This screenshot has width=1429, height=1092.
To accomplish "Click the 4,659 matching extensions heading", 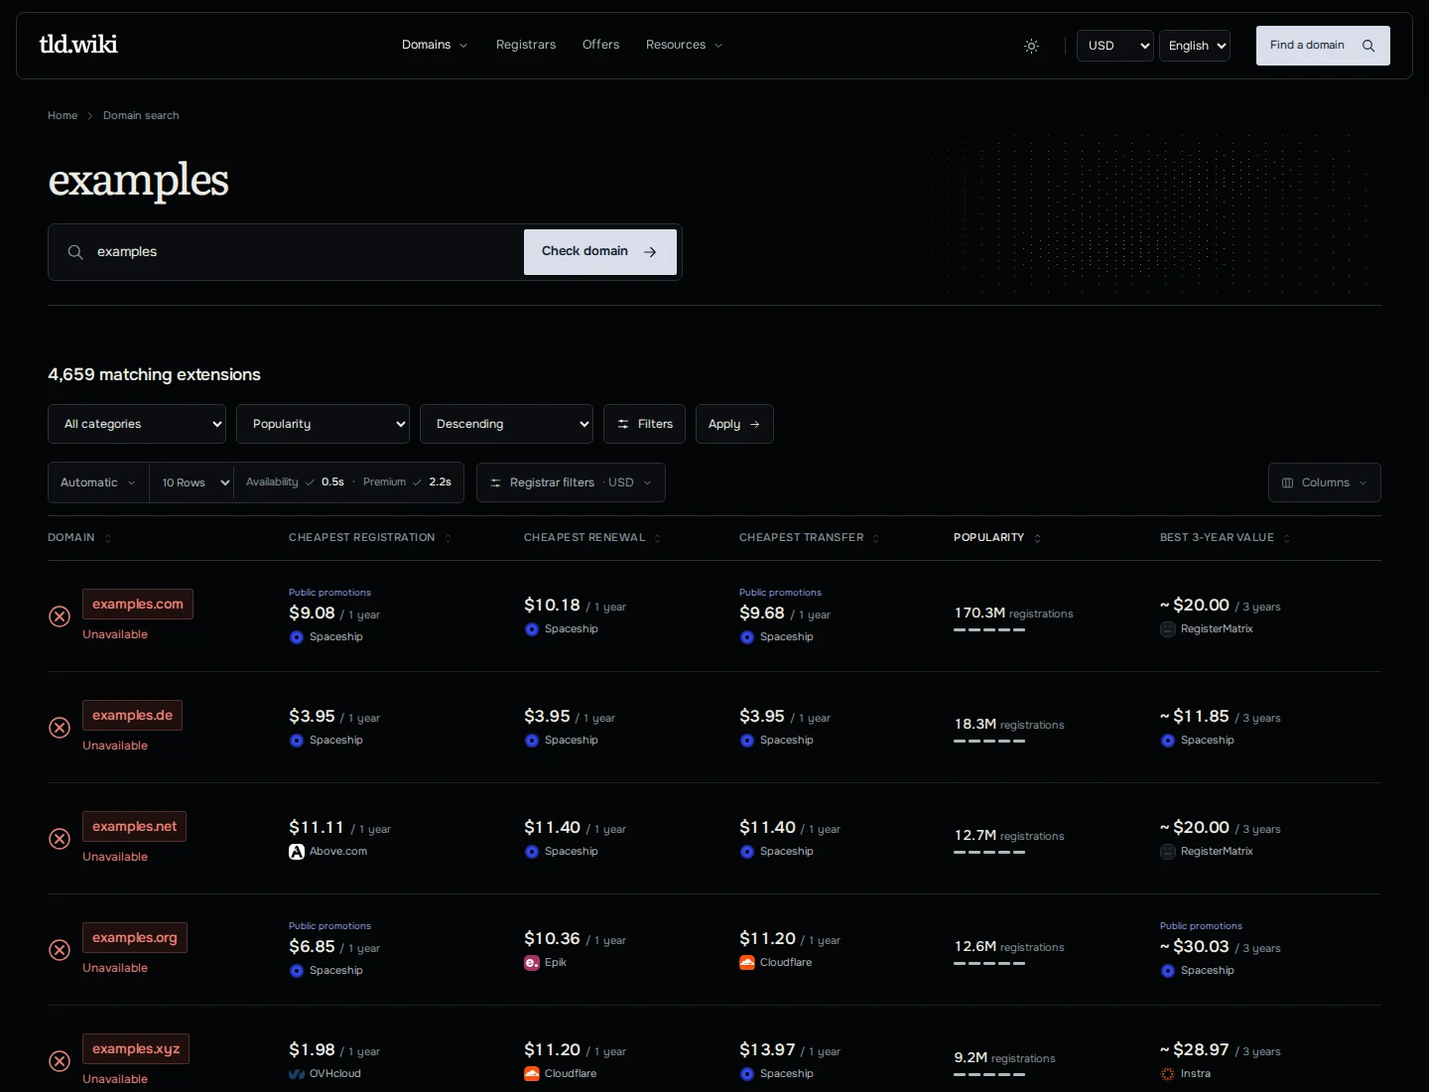I will (x=154, y=374).
